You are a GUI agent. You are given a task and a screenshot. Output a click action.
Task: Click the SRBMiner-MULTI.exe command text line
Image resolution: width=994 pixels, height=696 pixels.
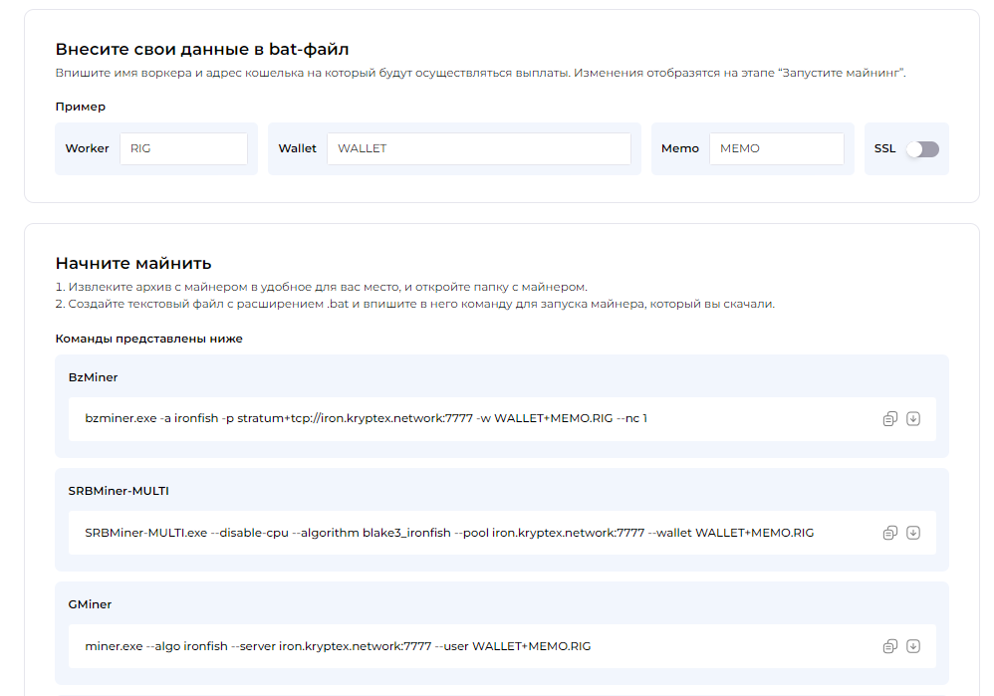pyautogui.click(x=449, y=533)
